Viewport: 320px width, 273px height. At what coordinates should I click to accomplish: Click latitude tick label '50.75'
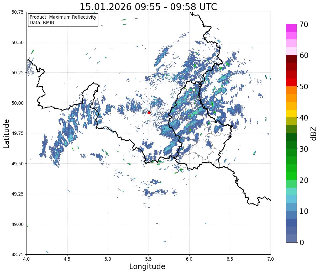tap(18, 12)
